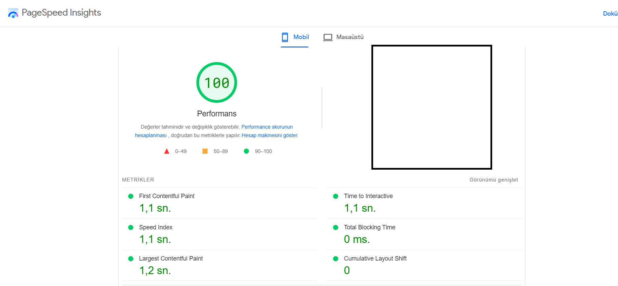Viewport: 618px width, 286px height.
Task: Click green status dot beside Largest Contentful Paint
Action: [131, 259]
